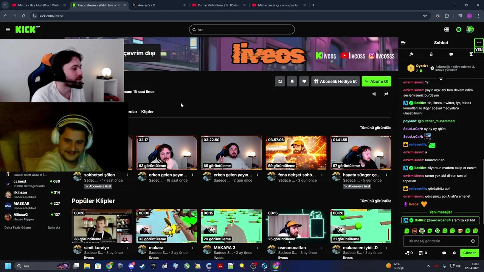This screenshot has height=272, width=484.
Task: Open options for the 2 gün önce video
Action: (x=257, y=175)
